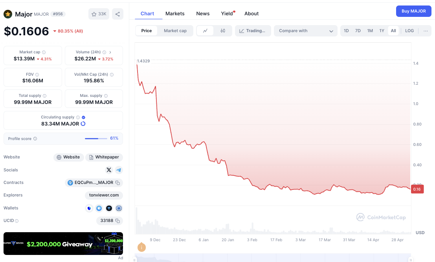Copy the EQCuPm contract address
435x262 pixels.
tap(117, 183)
